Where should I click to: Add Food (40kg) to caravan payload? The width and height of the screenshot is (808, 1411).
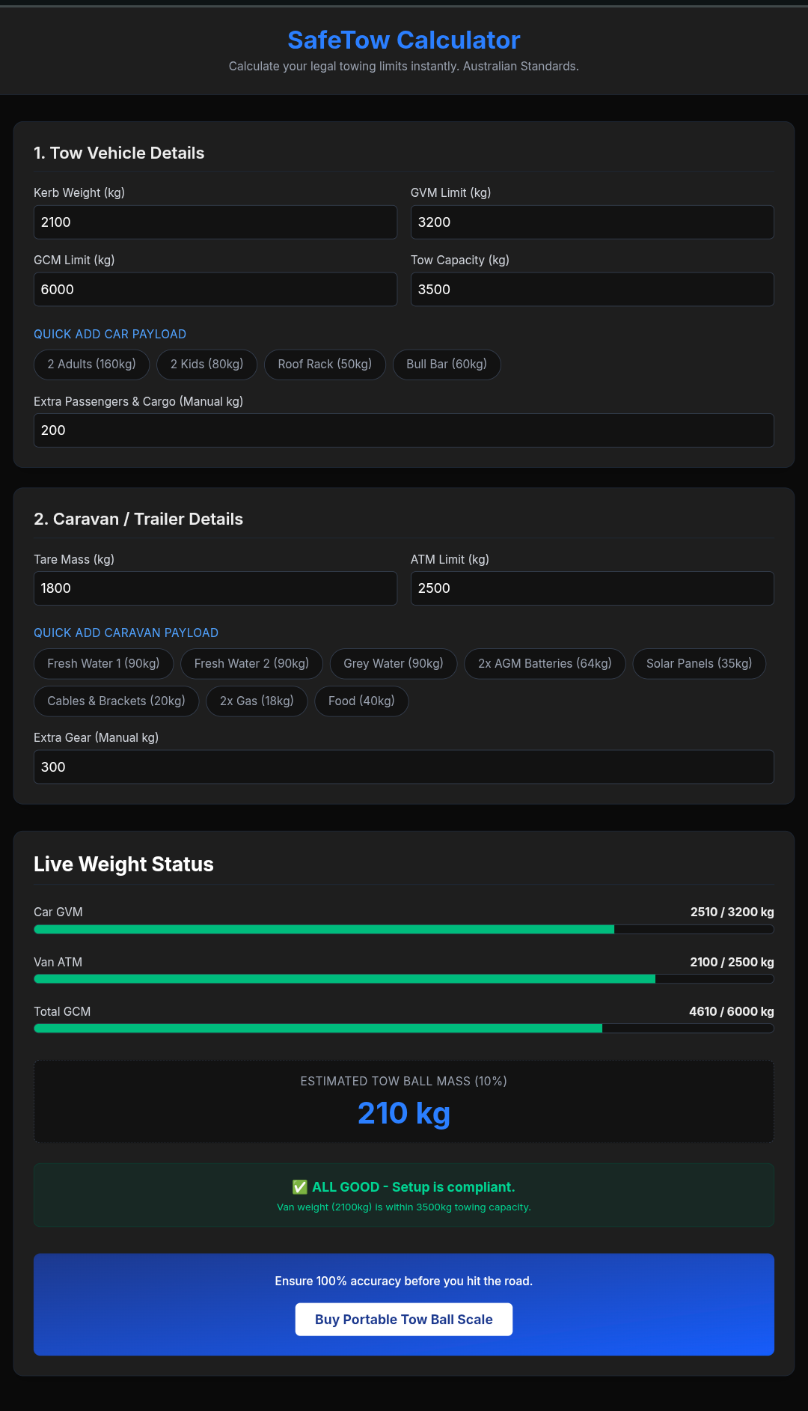coord(361,701)
